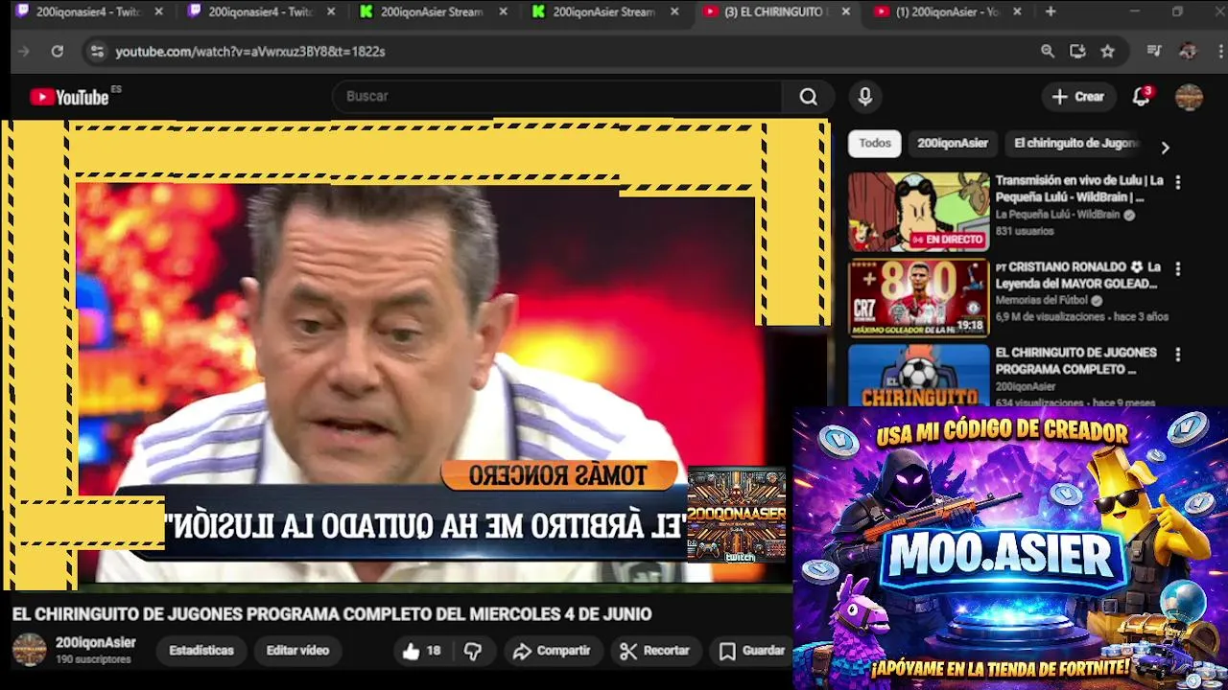Screen dimensions: 1228x690
Task: Select the 200iqonAsier filter chip
Action: 953,144
